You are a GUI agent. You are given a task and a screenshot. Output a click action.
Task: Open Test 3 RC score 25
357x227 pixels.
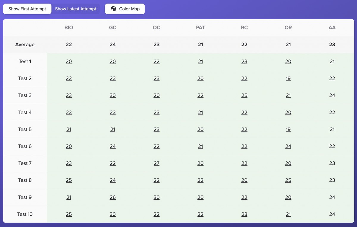click(x=244, y=95)
